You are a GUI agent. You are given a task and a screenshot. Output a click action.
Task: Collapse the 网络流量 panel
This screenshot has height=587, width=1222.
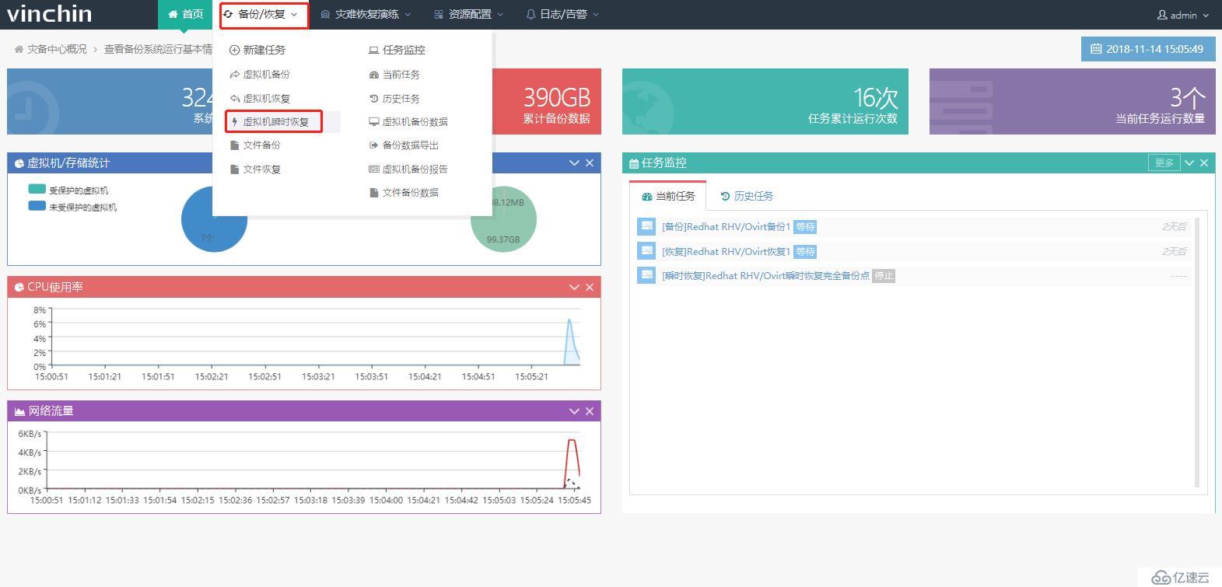click(574, 411)
